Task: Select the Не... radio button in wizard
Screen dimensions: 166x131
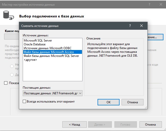Action: 12,66
